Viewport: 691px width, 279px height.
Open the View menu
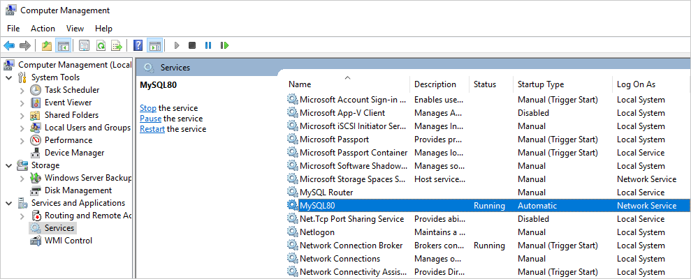click(x=75, y=29)
